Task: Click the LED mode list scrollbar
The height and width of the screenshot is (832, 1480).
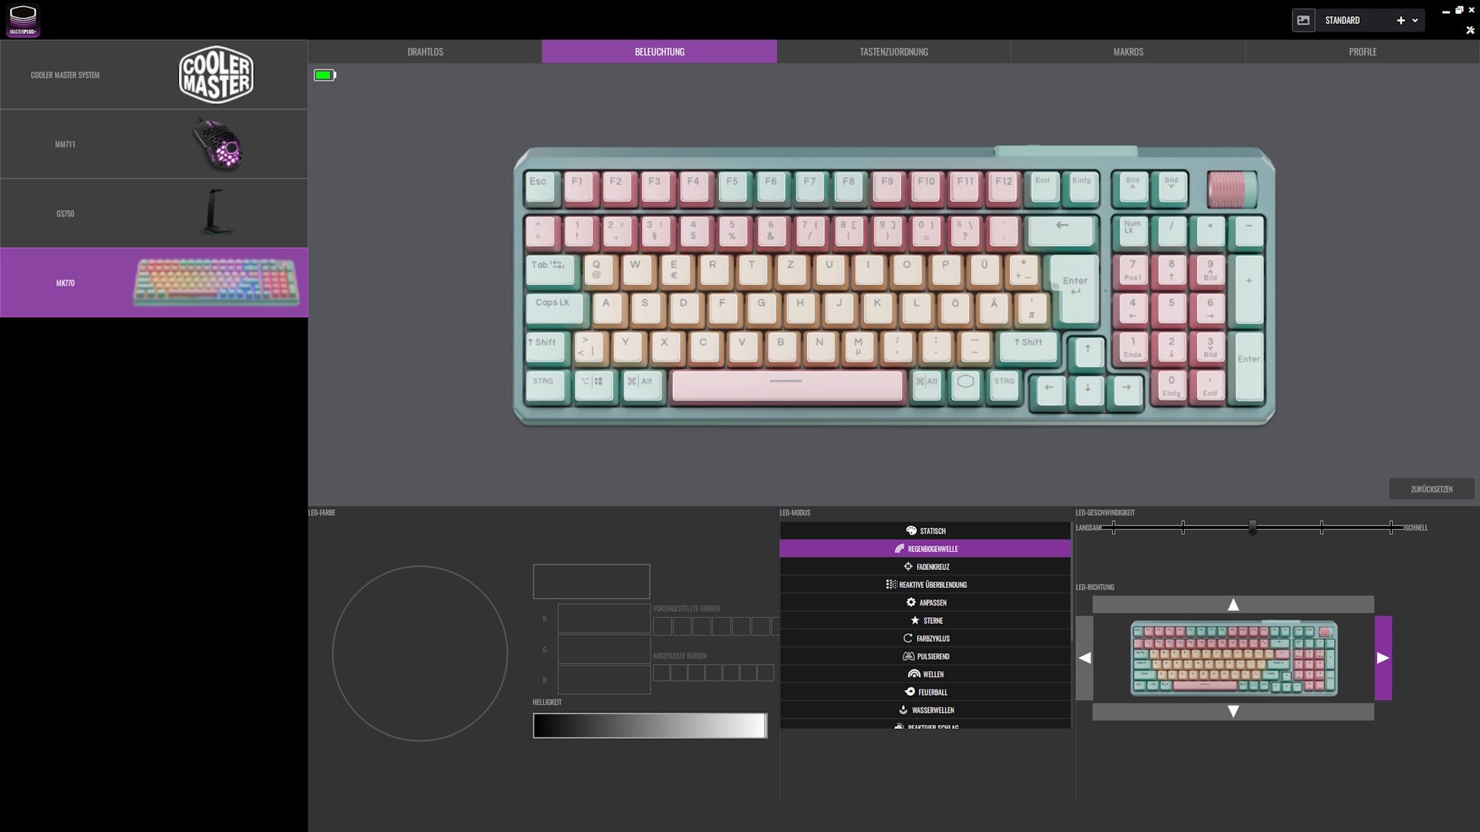Action: tap(1072, 582)
